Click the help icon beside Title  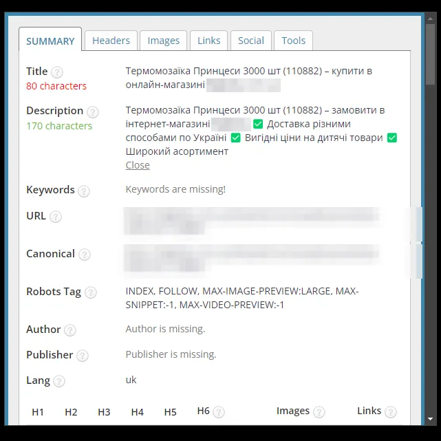(57, 72)
